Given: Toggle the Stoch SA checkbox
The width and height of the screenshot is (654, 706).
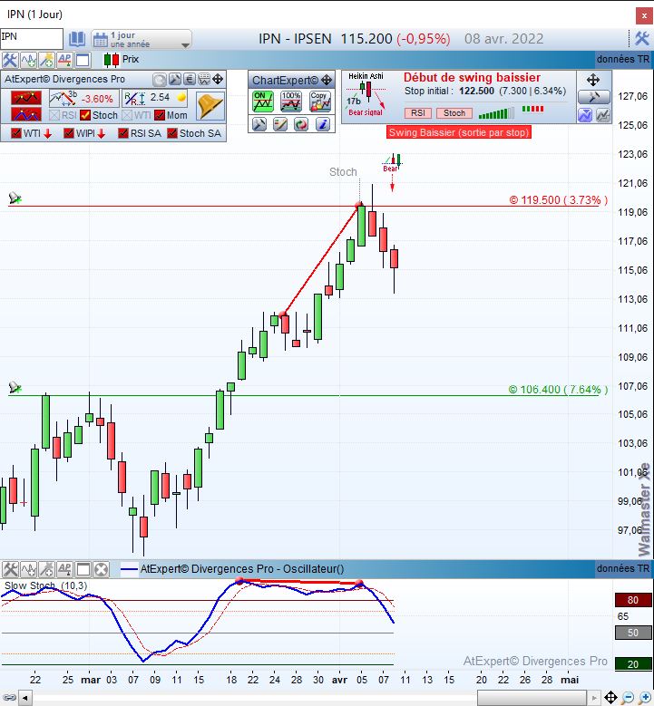Looking at the screenshot, I should coord(172,133).
